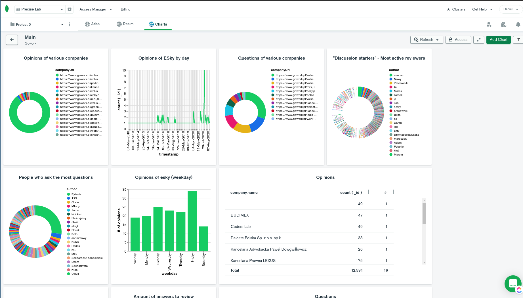Open organization settings gear icon

pos(70,9)
